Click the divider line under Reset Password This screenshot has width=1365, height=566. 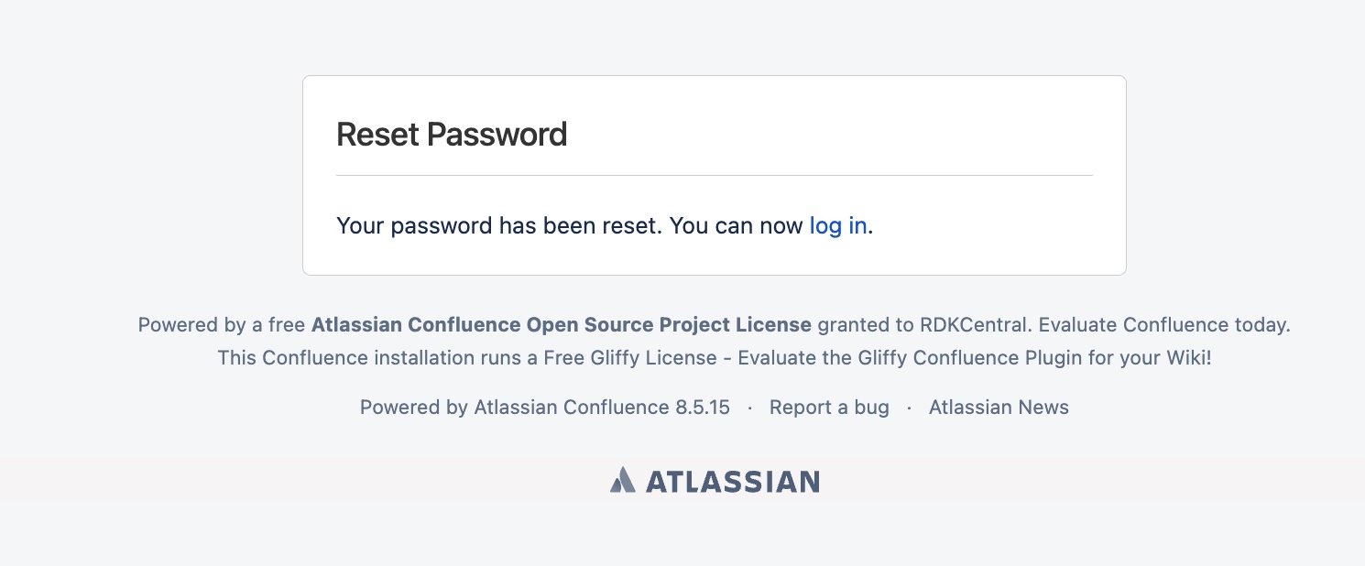pos(715,175)
